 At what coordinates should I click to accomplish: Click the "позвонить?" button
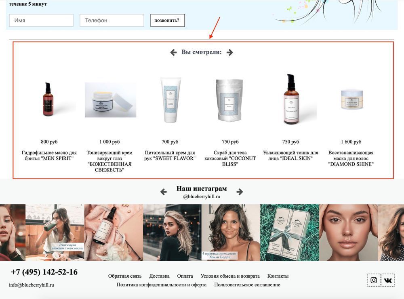pyautogui.click(x=168, y=20)
